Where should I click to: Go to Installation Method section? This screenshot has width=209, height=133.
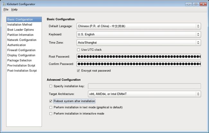[x=24, y=24]
